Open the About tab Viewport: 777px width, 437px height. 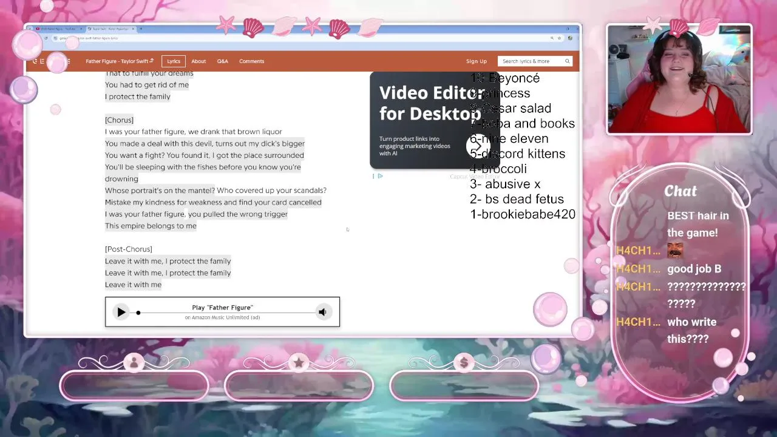[198, 61]
